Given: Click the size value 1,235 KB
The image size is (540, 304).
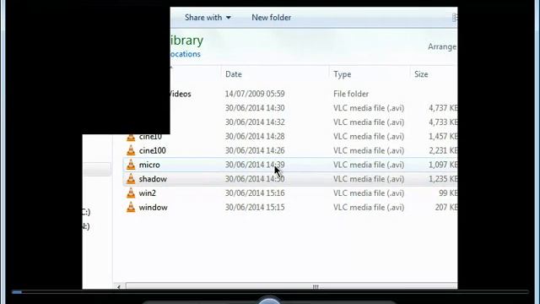Looking at the screenshot, I should tap(443, 179).
